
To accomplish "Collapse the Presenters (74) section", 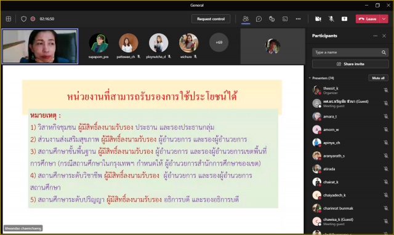I will 310,78.
